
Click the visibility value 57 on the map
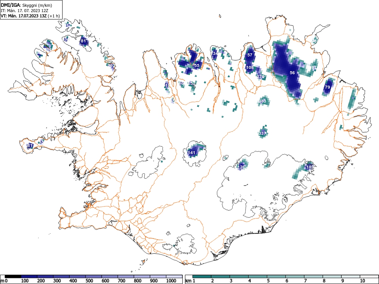coord(250,55)
